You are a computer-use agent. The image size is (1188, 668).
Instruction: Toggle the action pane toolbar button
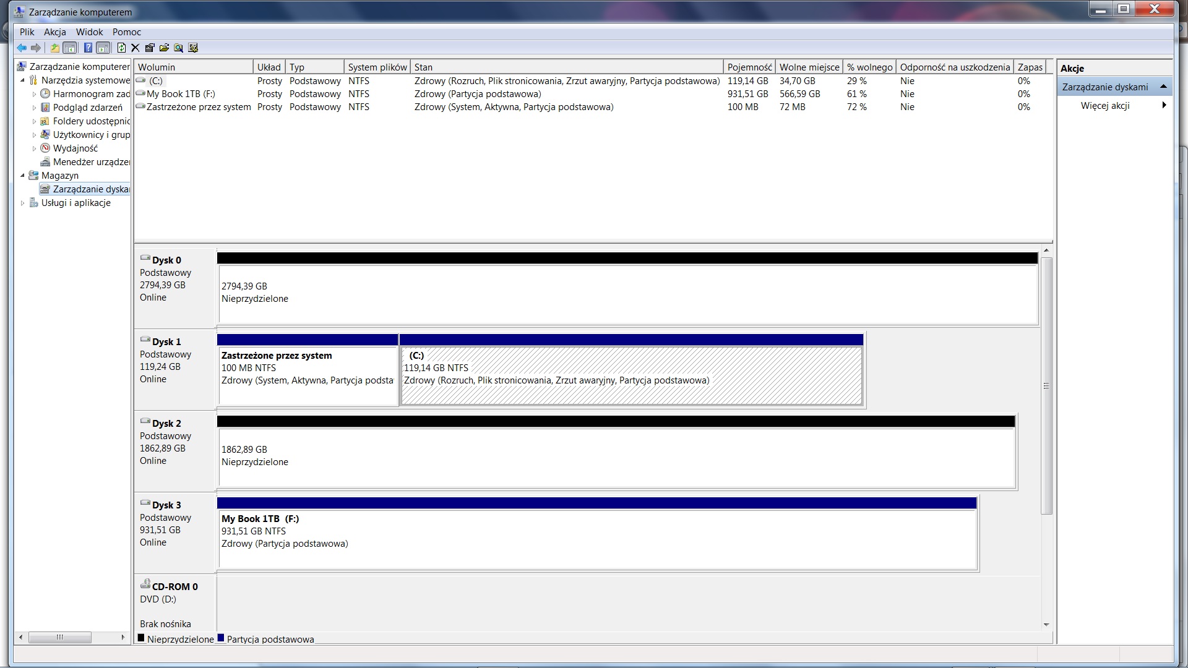(x=103, y=48)
